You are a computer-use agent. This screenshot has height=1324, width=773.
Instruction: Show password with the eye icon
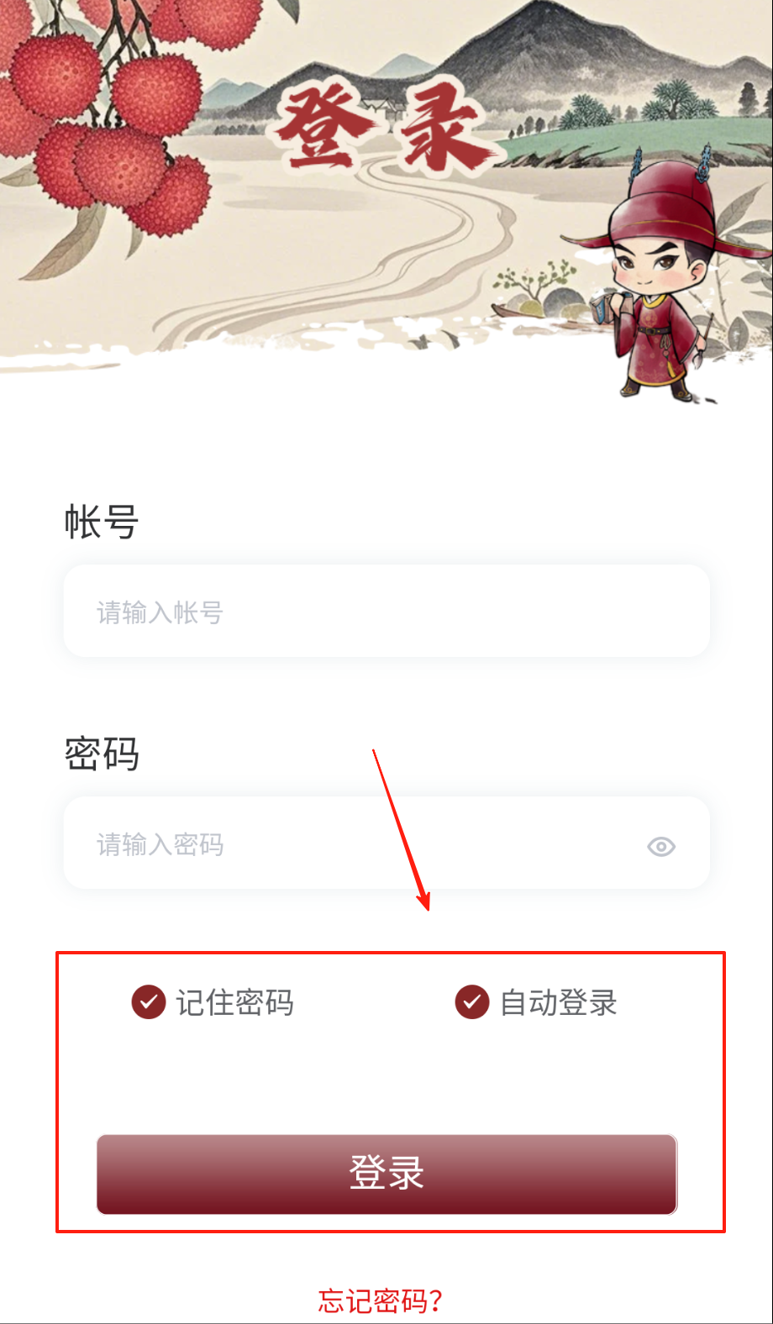pos(661,847)
